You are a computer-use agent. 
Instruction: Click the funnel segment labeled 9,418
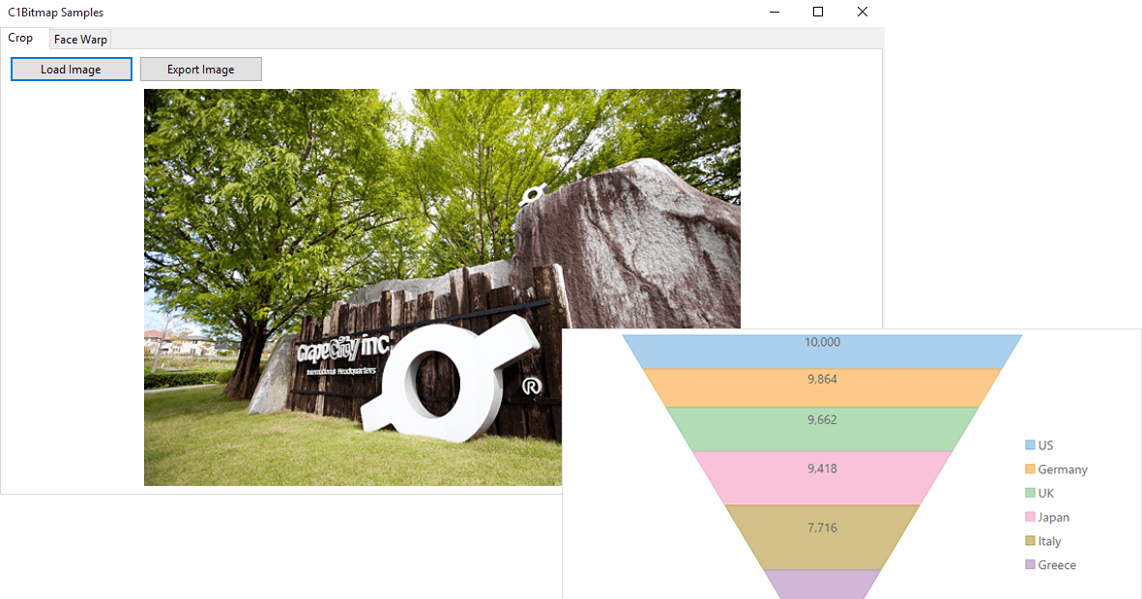point(822,478)
